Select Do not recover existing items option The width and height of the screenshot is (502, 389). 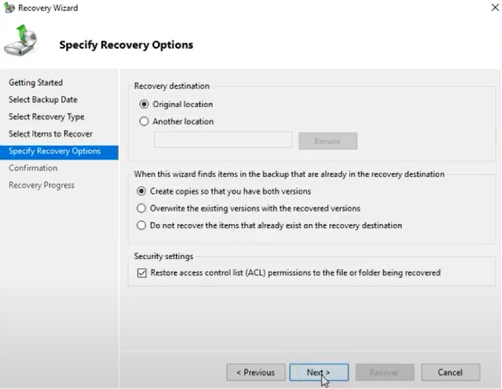tap(142, 225)
